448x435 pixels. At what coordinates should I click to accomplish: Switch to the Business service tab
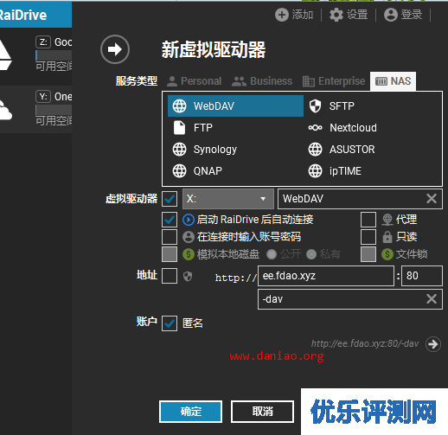tap(262, 81)
